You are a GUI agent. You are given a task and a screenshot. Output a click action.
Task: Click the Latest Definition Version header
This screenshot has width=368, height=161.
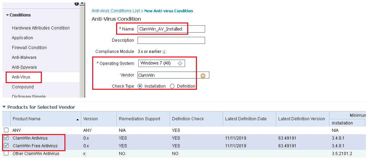pos(302,119)
